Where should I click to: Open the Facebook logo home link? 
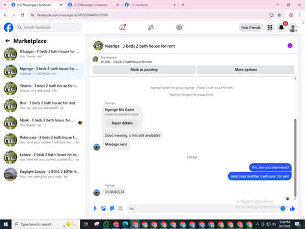(9, 27)
